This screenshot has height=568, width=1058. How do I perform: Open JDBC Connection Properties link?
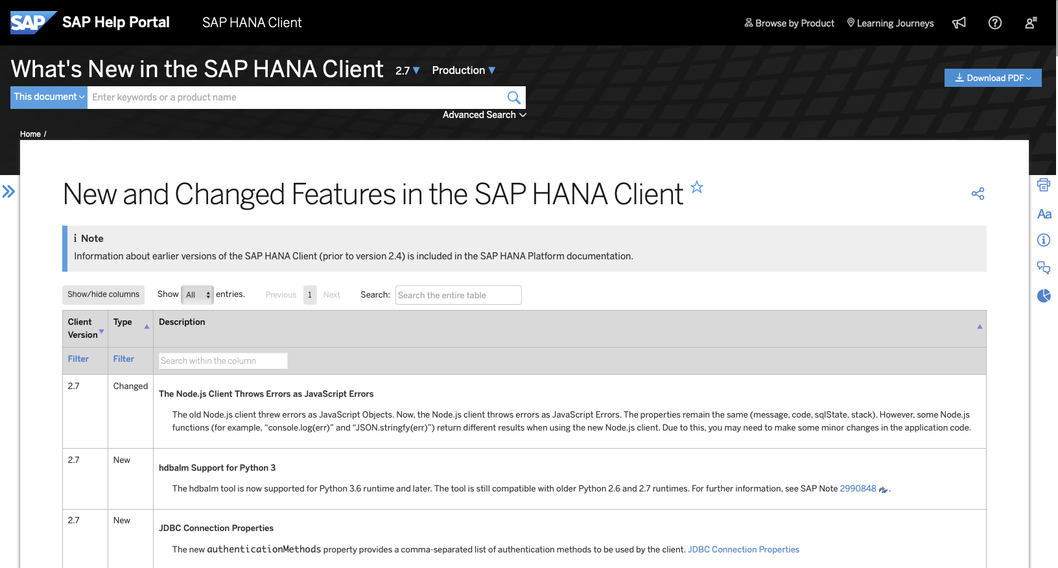pyautogui.click(x=744, y=550)
